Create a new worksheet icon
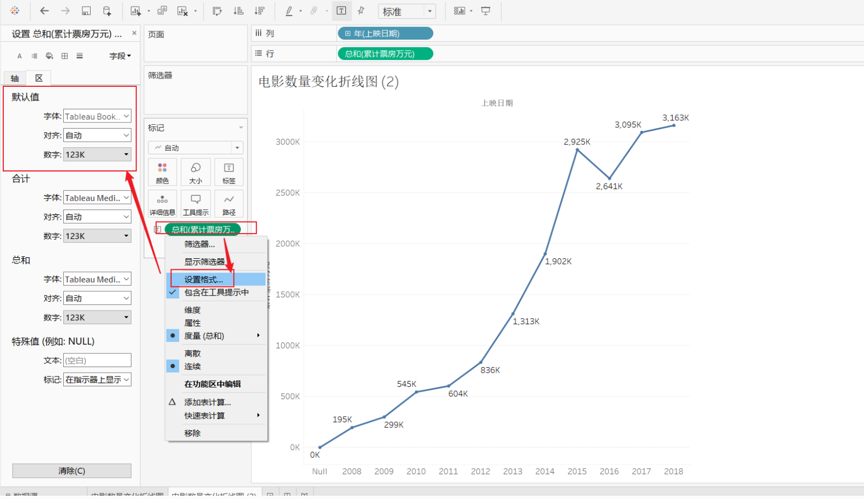 (x=135, y=10)
